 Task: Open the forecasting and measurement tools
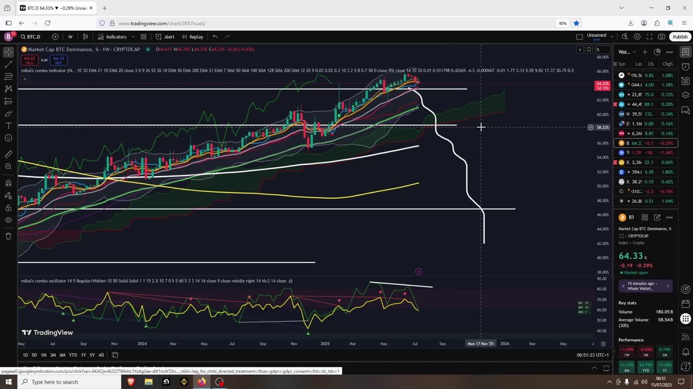tap(9, 101)
